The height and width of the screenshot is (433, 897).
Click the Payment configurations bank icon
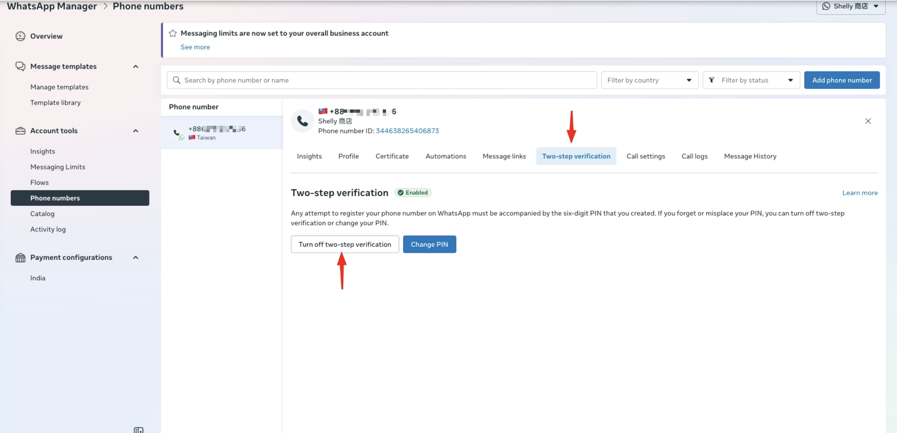[x=20, y=257]
